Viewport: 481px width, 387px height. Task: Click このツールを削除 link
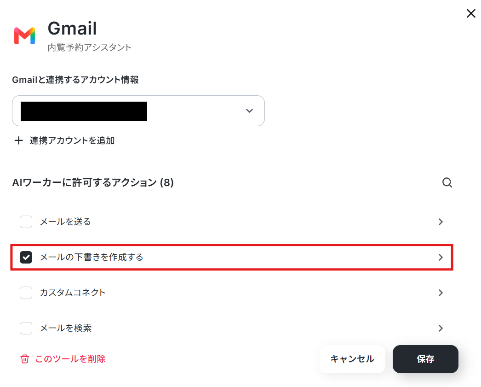pyautogui.click(x=70, y=359)
